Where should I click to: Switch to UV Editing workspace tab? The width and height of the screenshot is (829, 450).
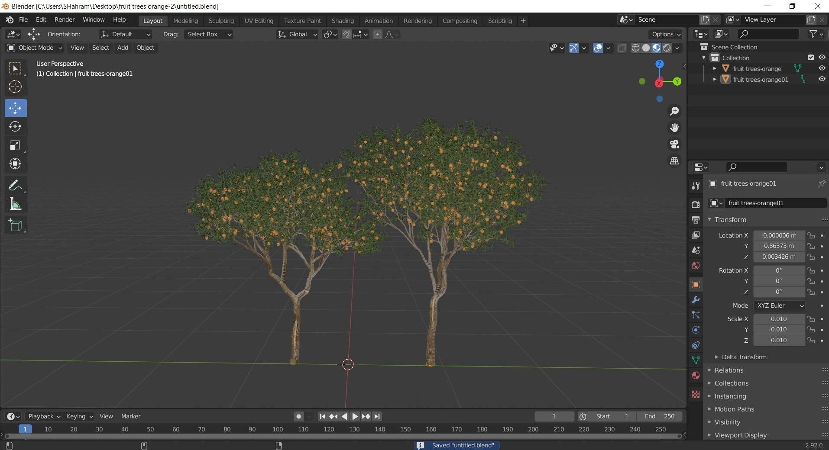[x=259, y=21]
